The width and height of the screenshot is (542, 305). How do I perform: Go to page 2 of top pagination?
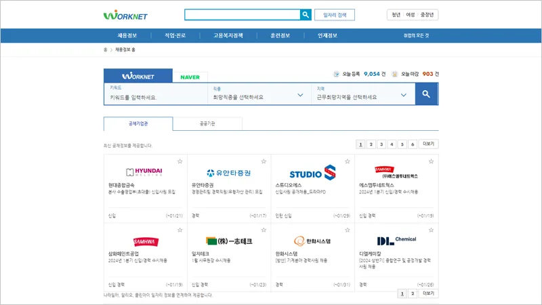click(371, 144)
